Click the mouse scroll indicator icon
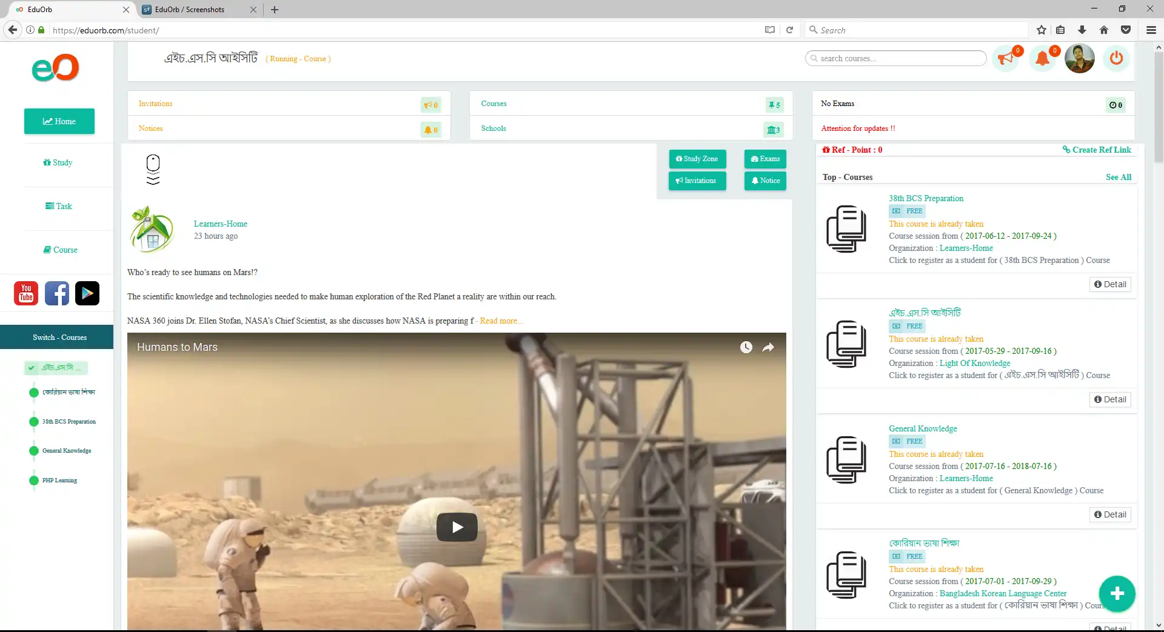Screen dimensions: 1164x632 pos(153,170)
